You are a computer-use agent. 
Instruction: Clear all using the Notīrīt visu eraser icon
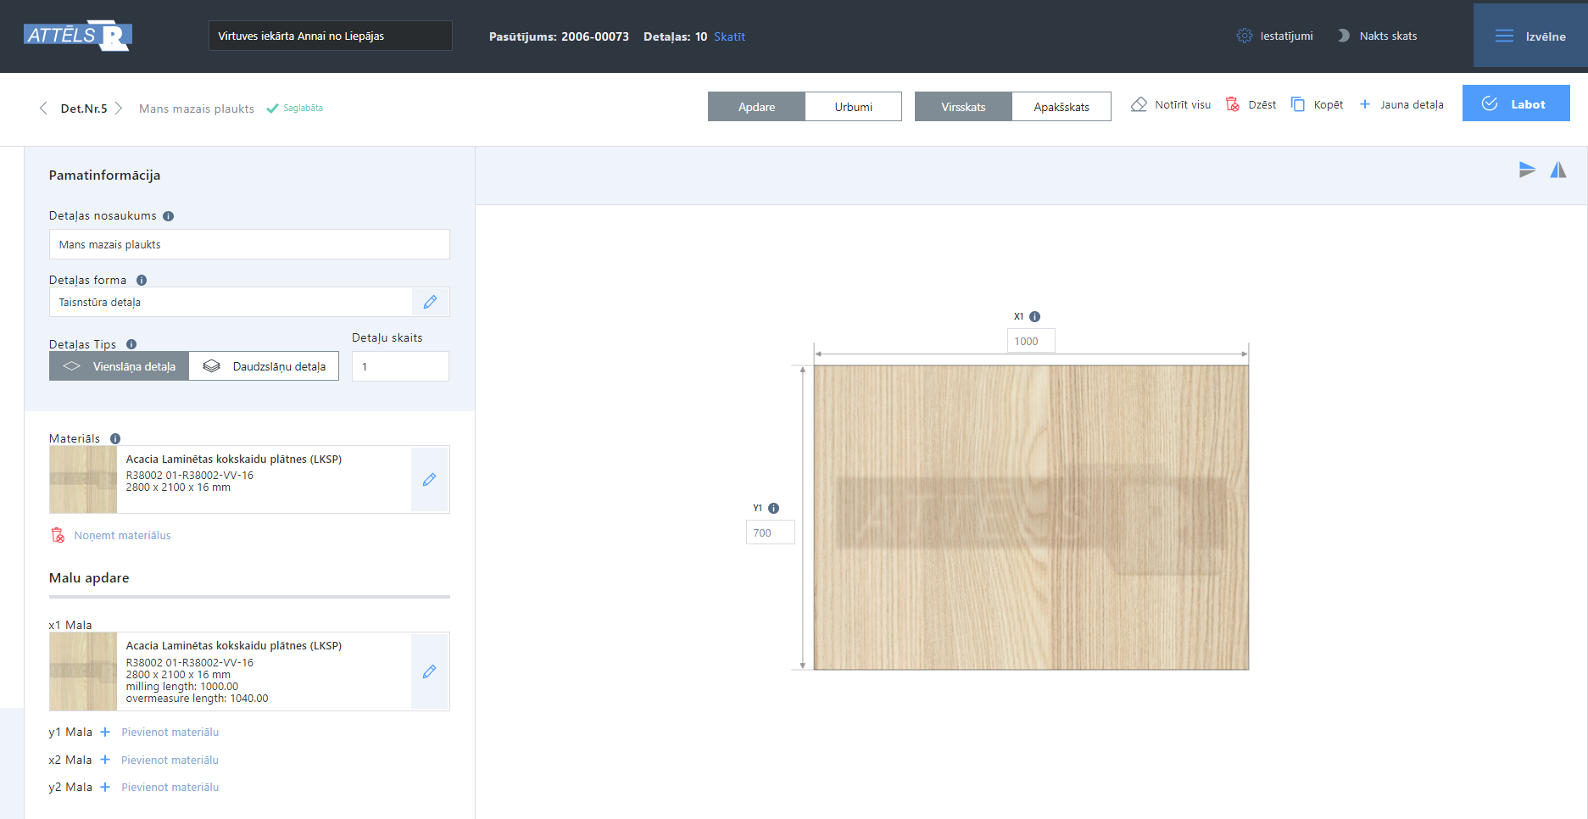click(1138, 103)
